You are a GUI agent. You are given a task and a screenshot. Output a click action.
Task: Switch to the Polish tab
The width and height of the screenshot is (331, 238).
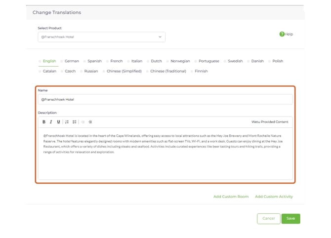(x=278, y=61)
